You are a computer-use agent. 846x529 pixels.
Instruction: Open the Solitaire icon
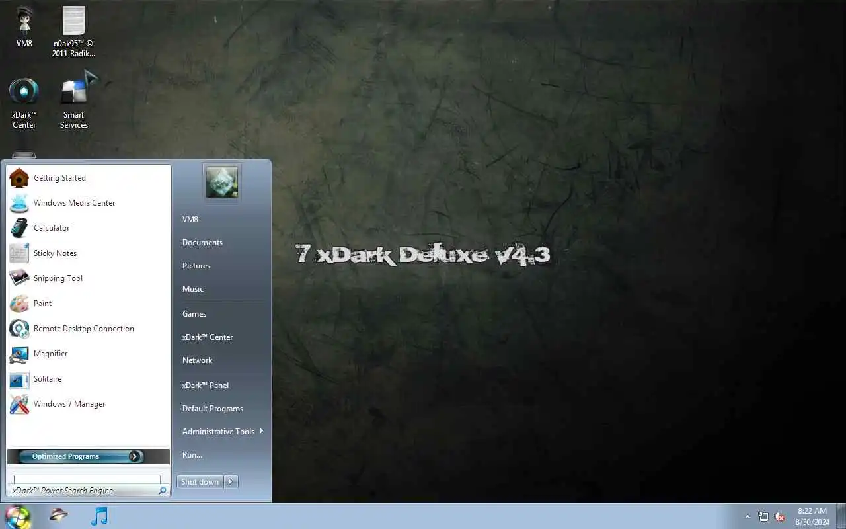tap(19, 379)
